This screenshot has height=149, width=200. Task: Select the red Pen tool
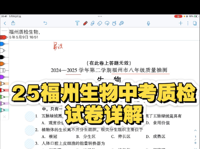85,23
